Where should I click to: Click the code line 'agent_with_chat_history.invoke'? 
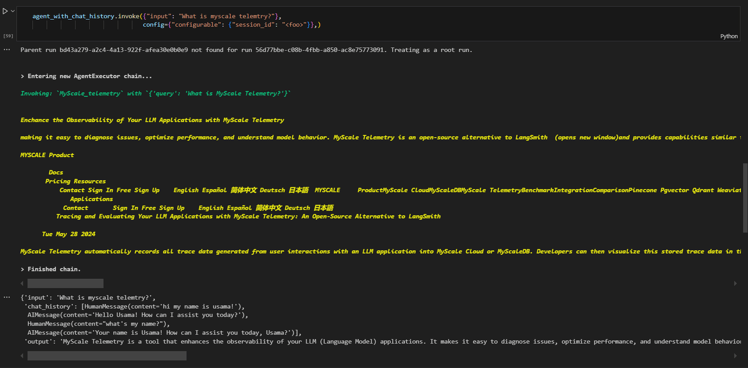coord(157,16)
